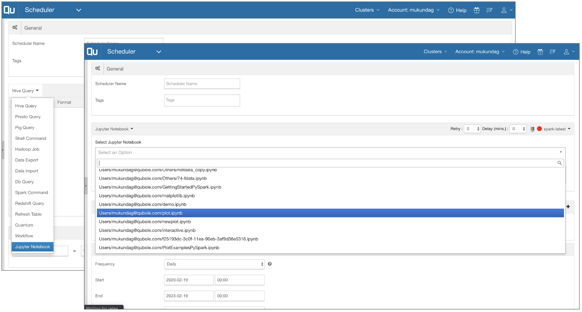Open the gift announcements icon
Image resolution: width=582 pixels, height=312 pixels.
tap(540, 52)
